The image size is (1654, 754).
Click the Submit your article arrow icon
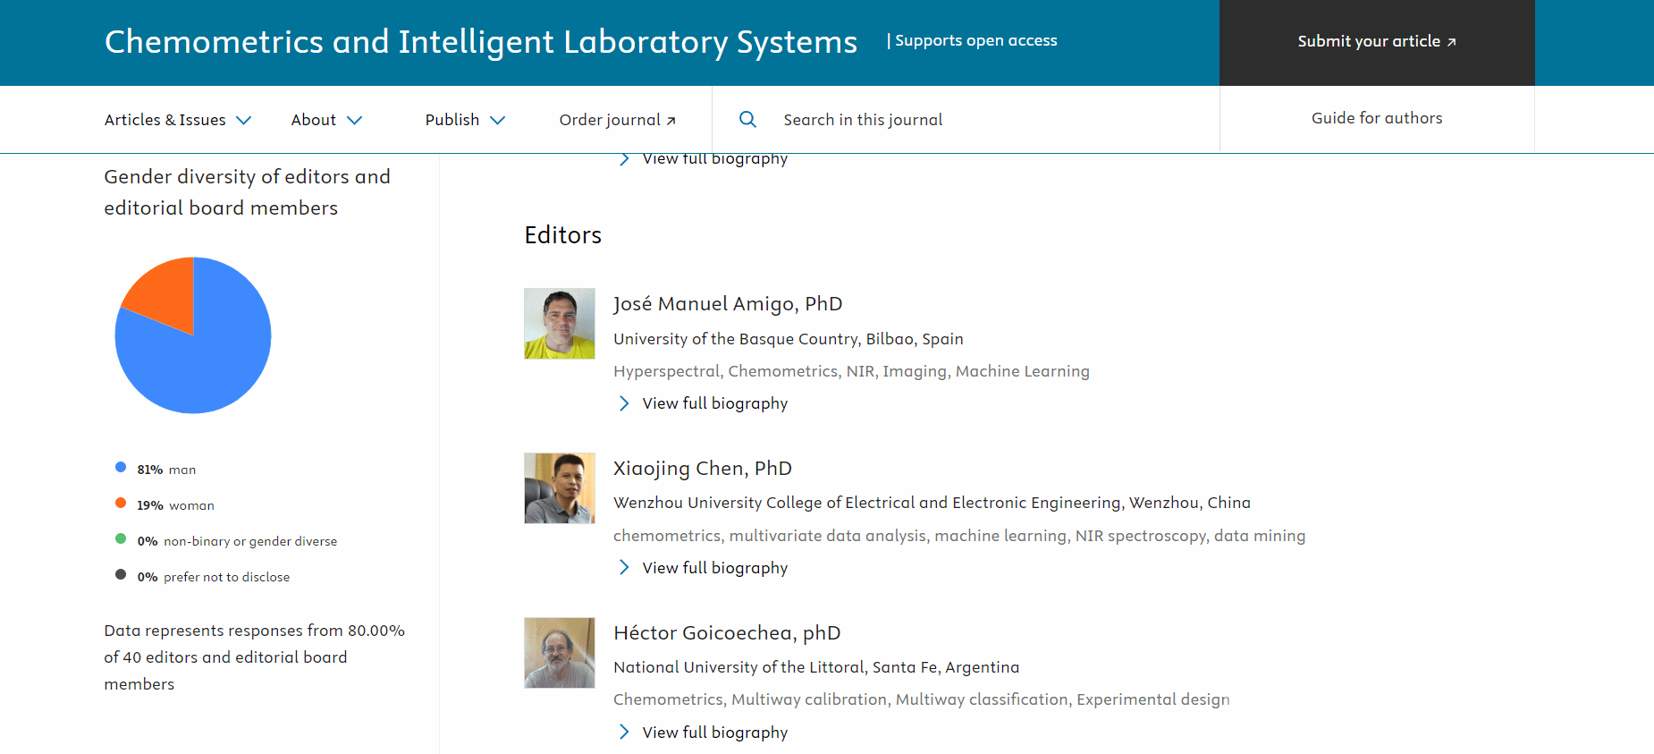(1451, 42)
